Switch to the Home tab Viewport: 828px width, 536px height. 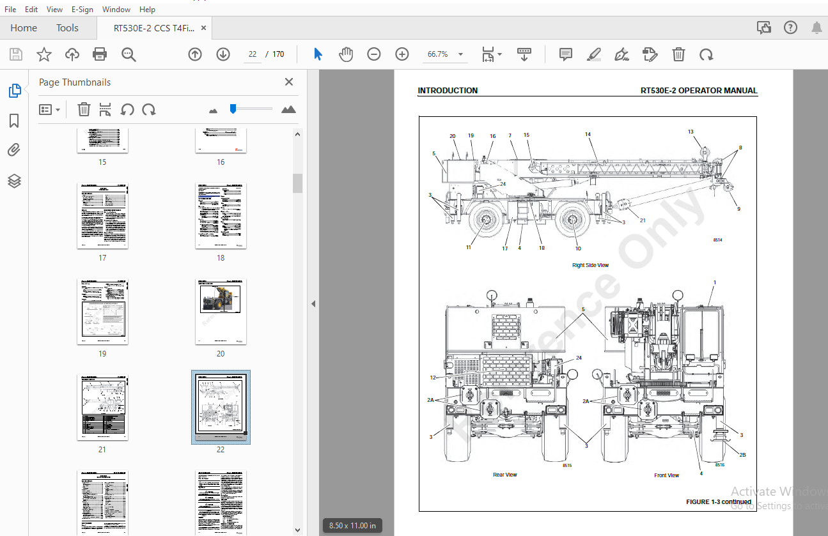coord(24,28)
